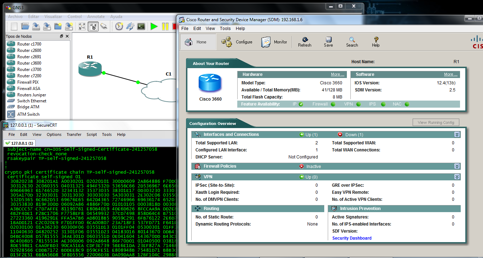Open the SDM Configure section
This screenshot has height=258, width=483.
coord(237,42)
